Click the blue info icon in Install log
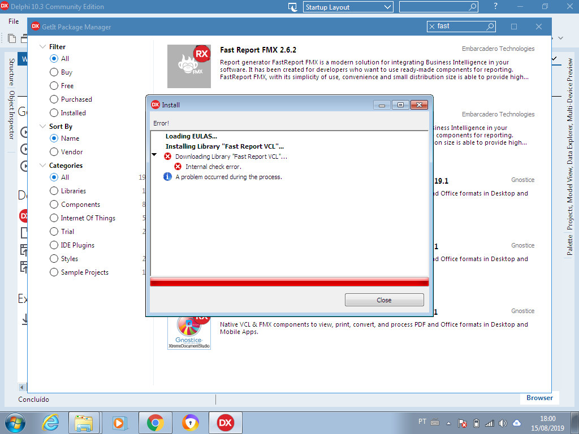The image size is (579, 434). (x=167, y=177)
